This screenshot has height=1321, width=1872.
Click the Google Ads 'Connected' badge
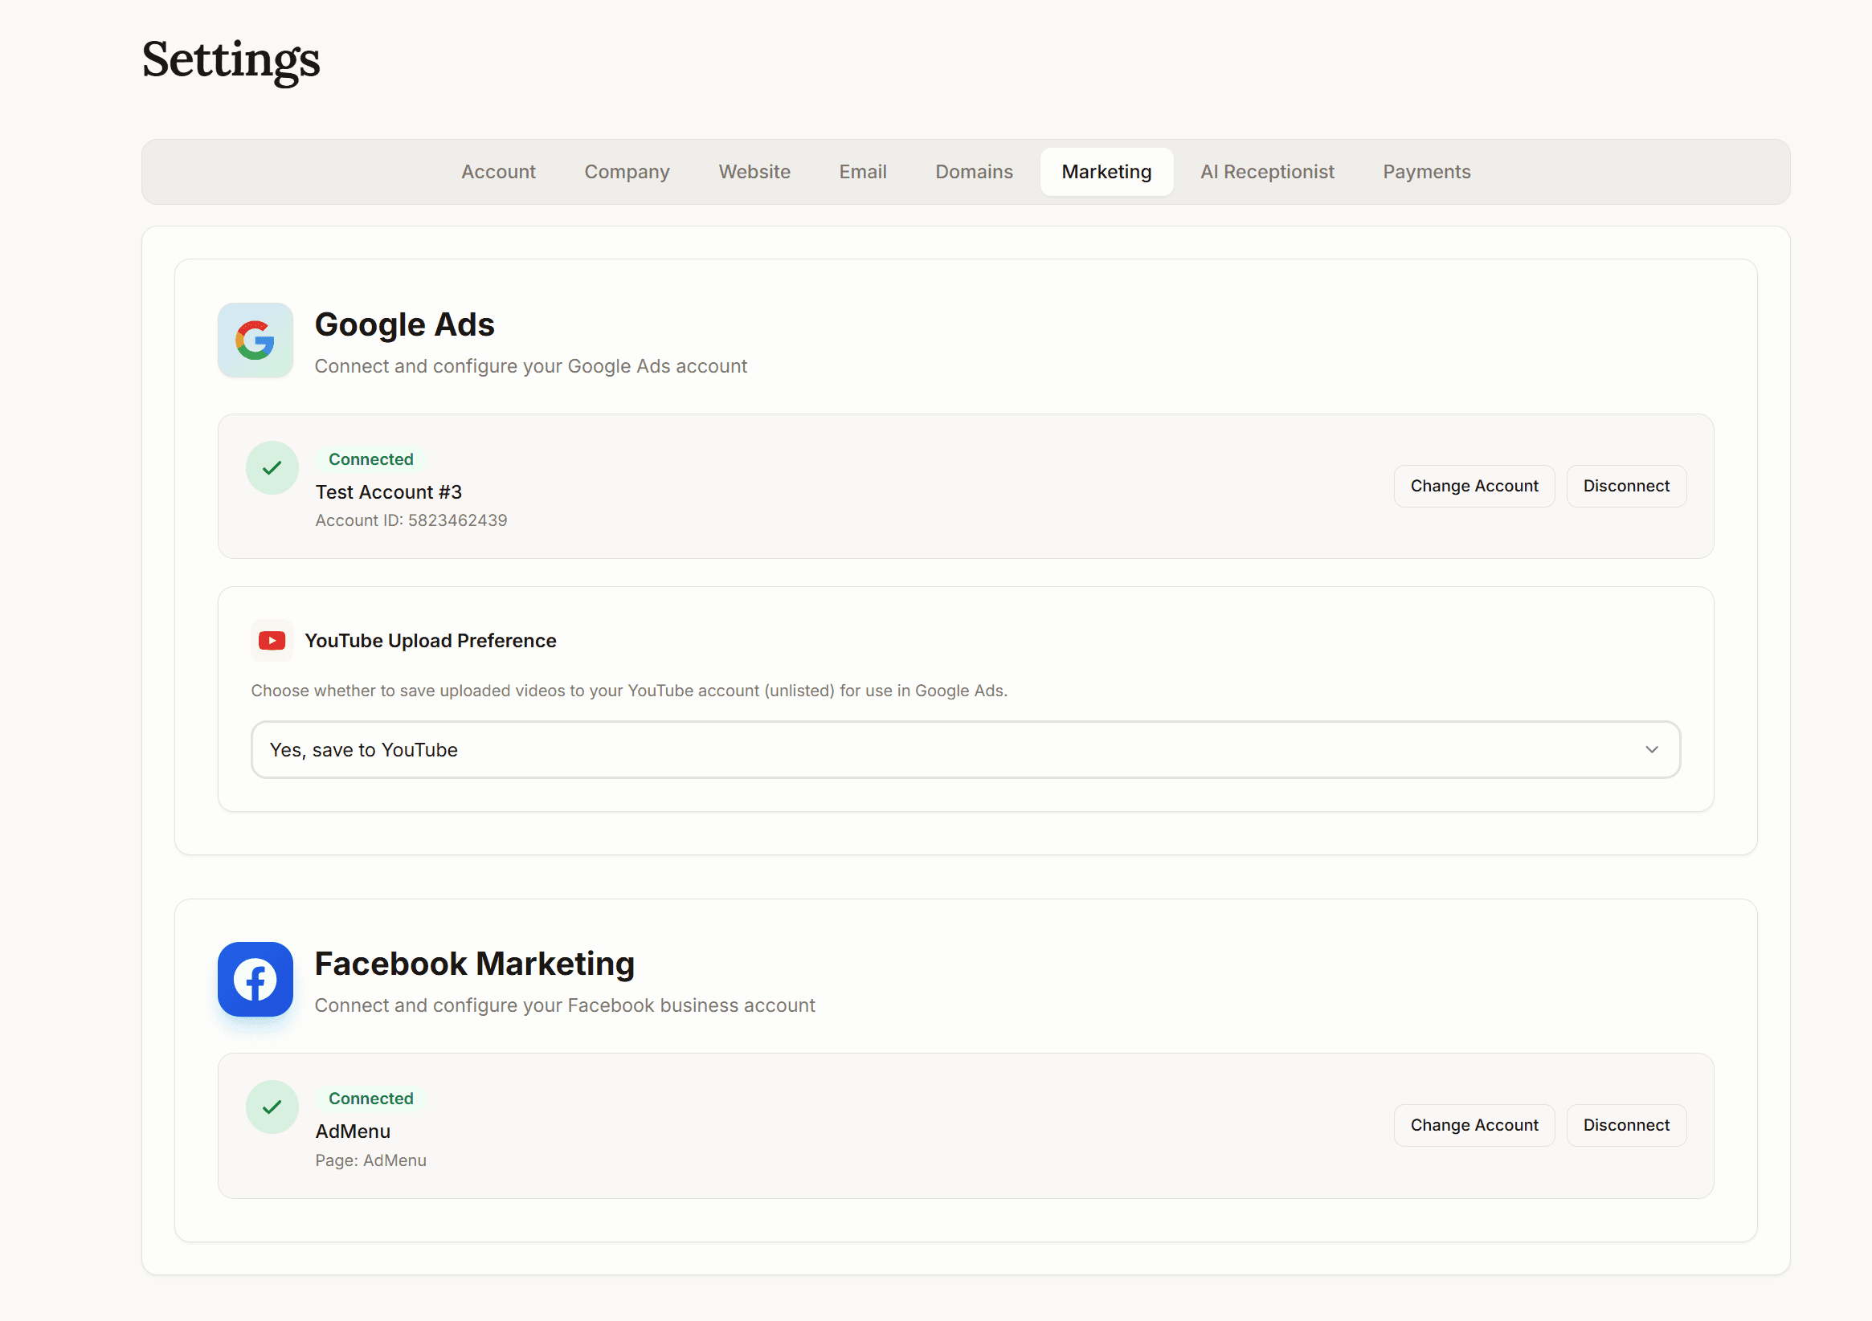tap(371, 459)
